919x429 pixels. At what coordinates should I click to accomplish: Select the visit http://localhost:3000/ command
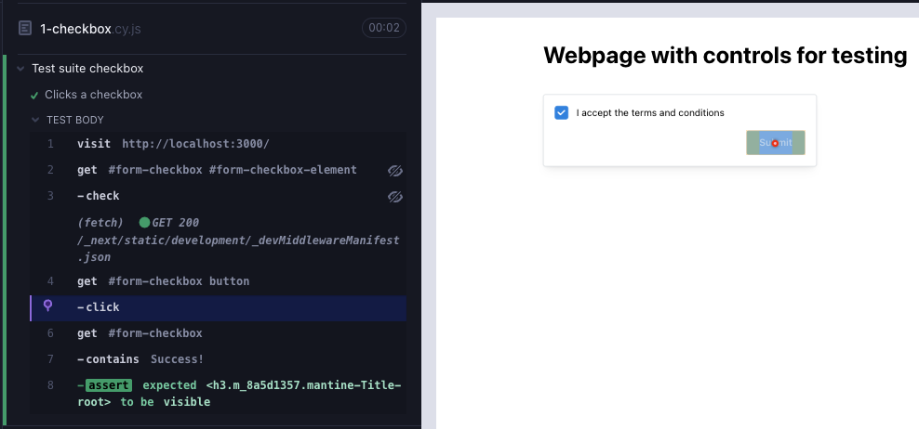pyautogui.click(x=173, y=144)
